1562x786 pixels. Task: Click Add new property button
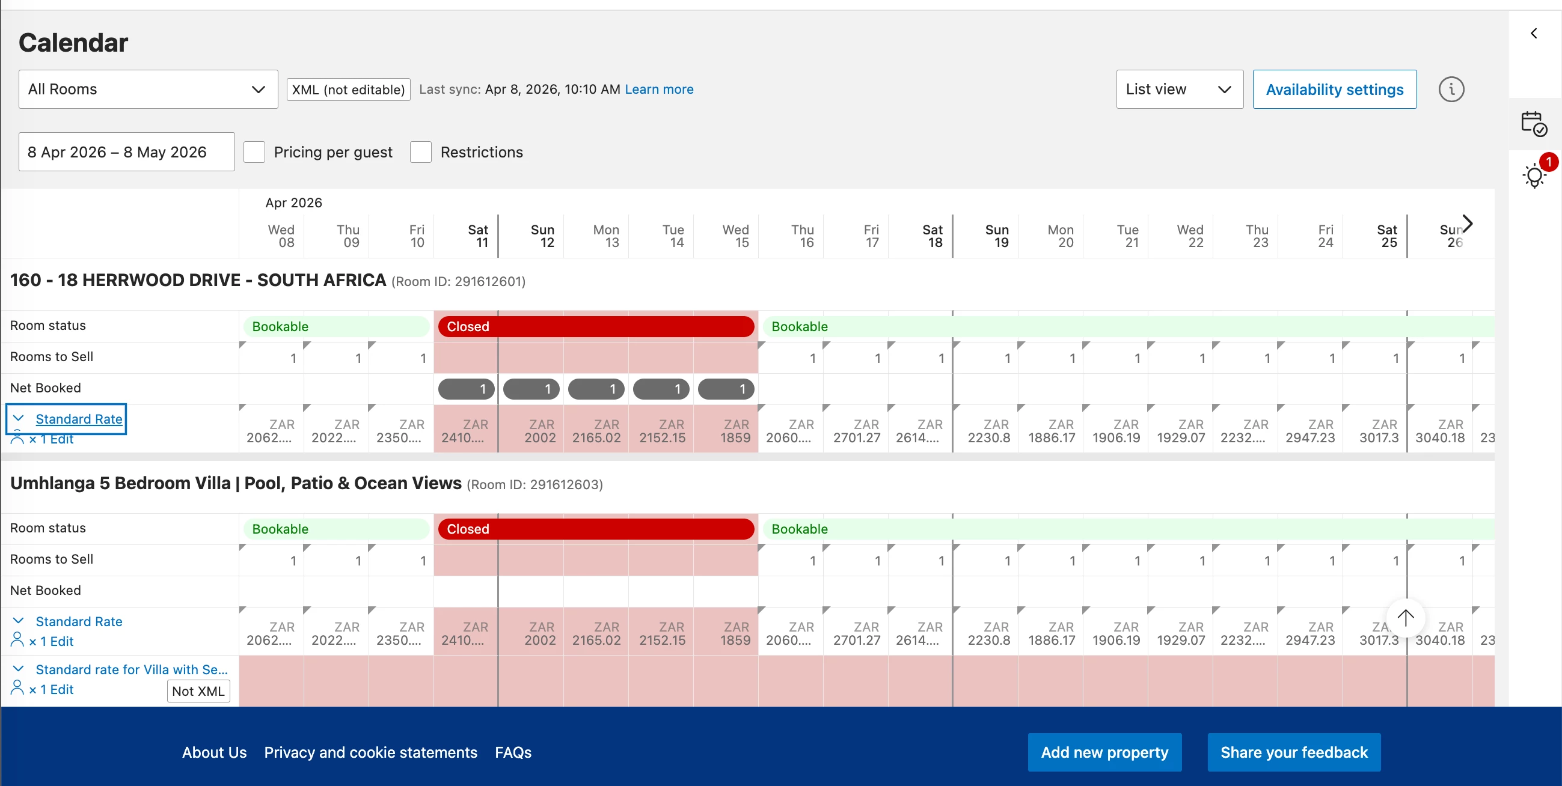coord(1104,752)
